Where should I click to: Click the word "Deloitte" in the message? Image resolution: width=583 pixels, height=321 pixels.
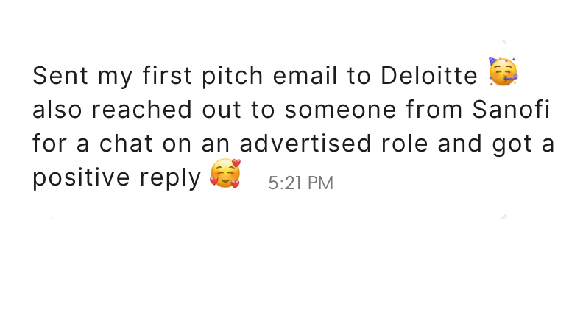click(x=429, y=76)
